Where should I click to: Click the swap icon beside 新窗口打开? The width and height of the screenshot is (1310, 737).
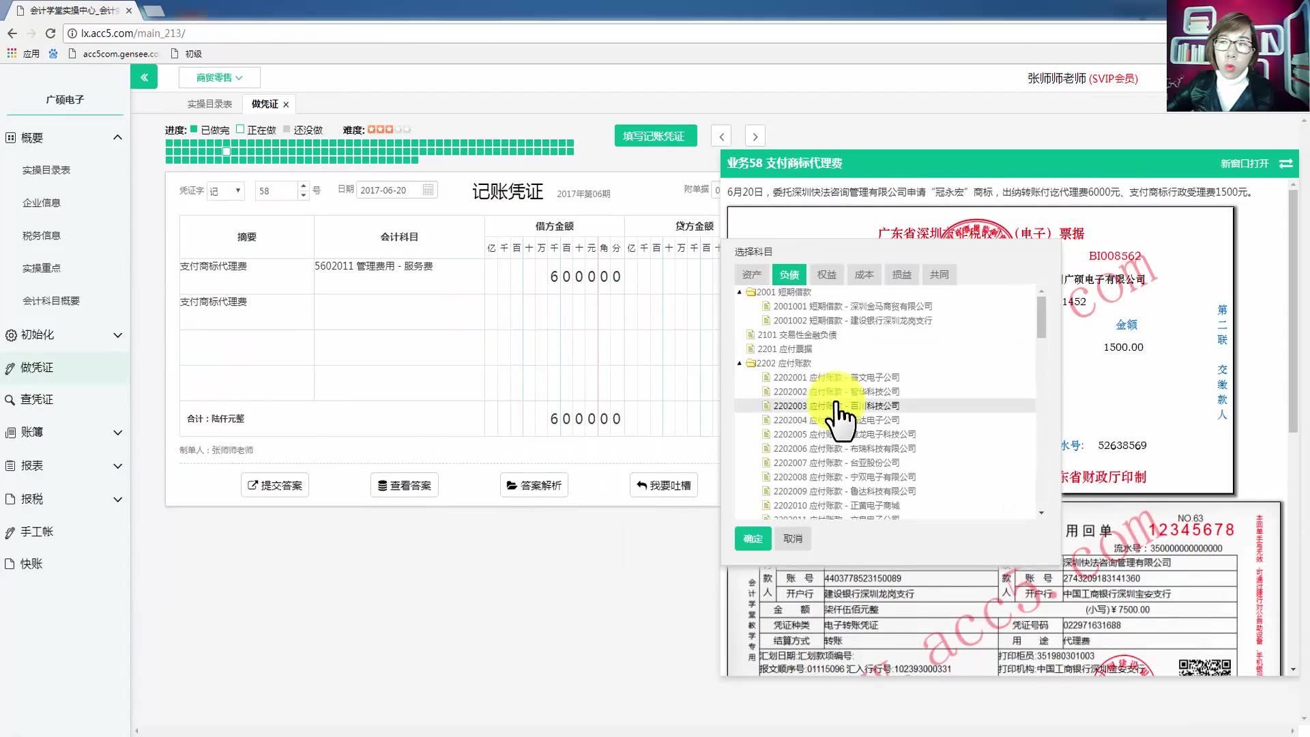tap(1286, 163)
